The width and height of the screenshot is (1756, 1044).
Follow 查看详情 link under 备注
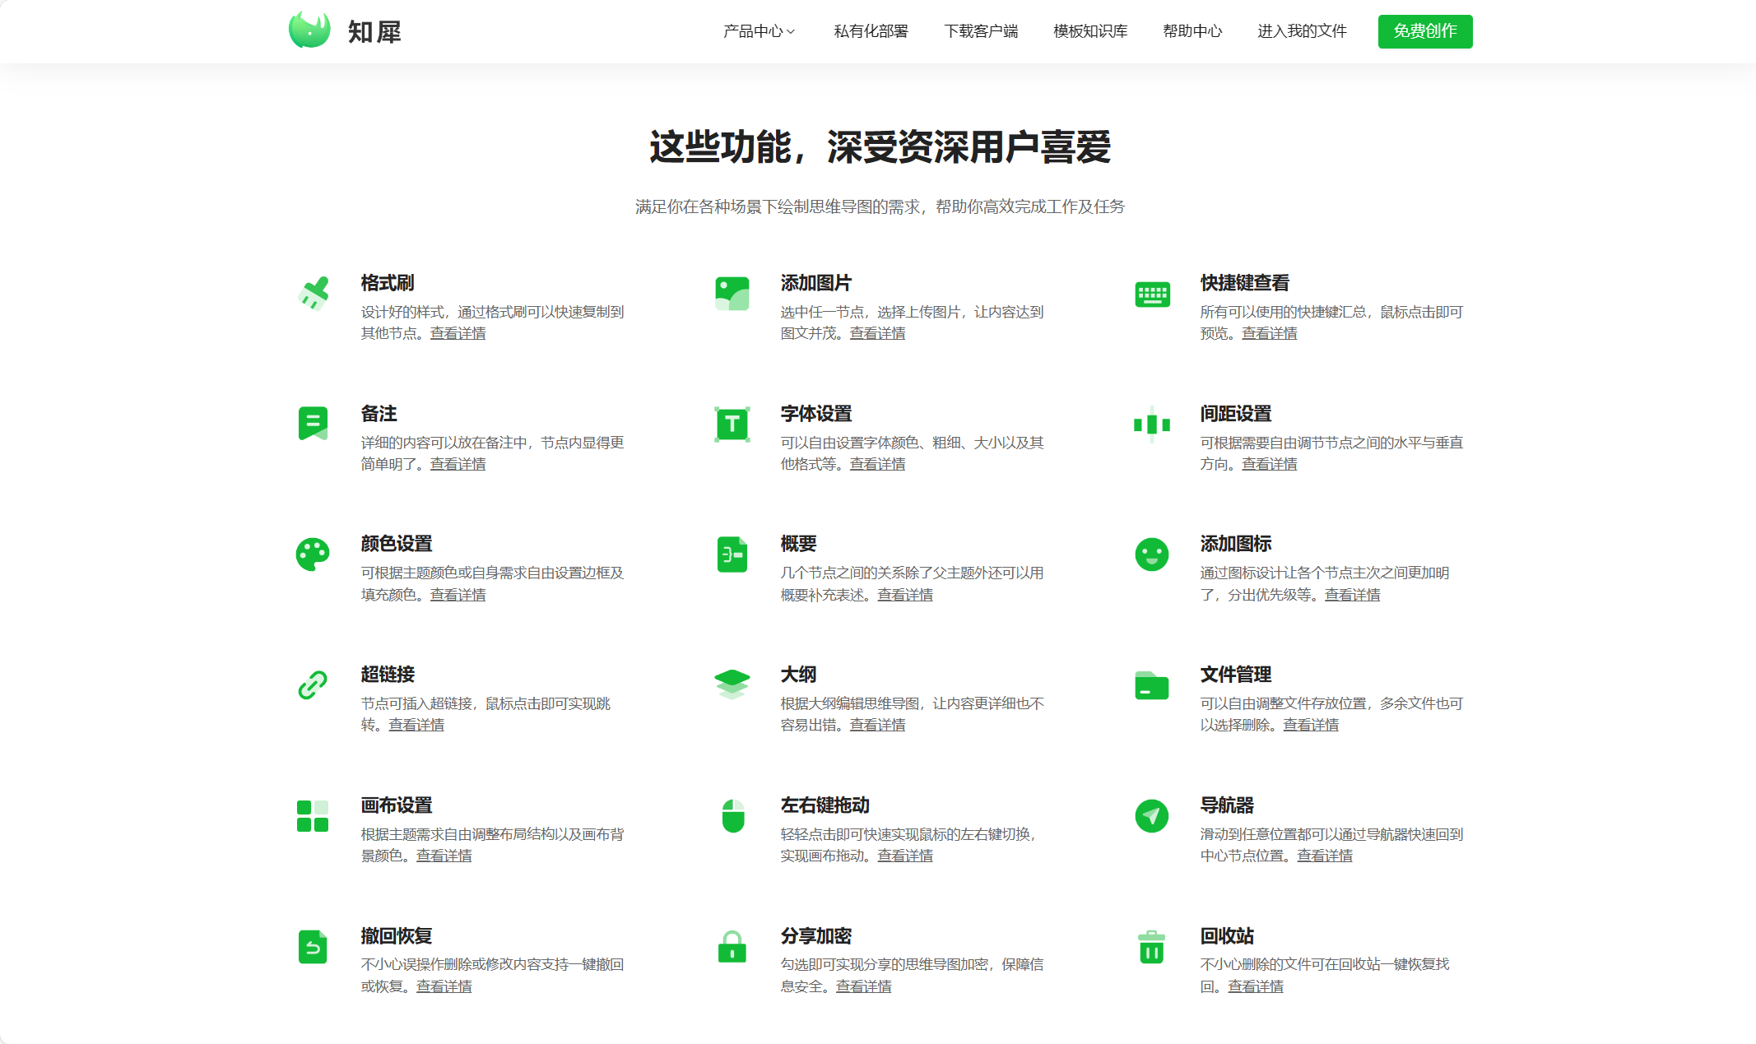pyautogui.click(x=458, y=464)
